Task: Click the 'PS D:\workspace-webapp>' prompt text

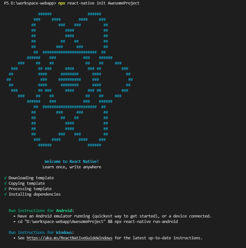Action: 30,3
